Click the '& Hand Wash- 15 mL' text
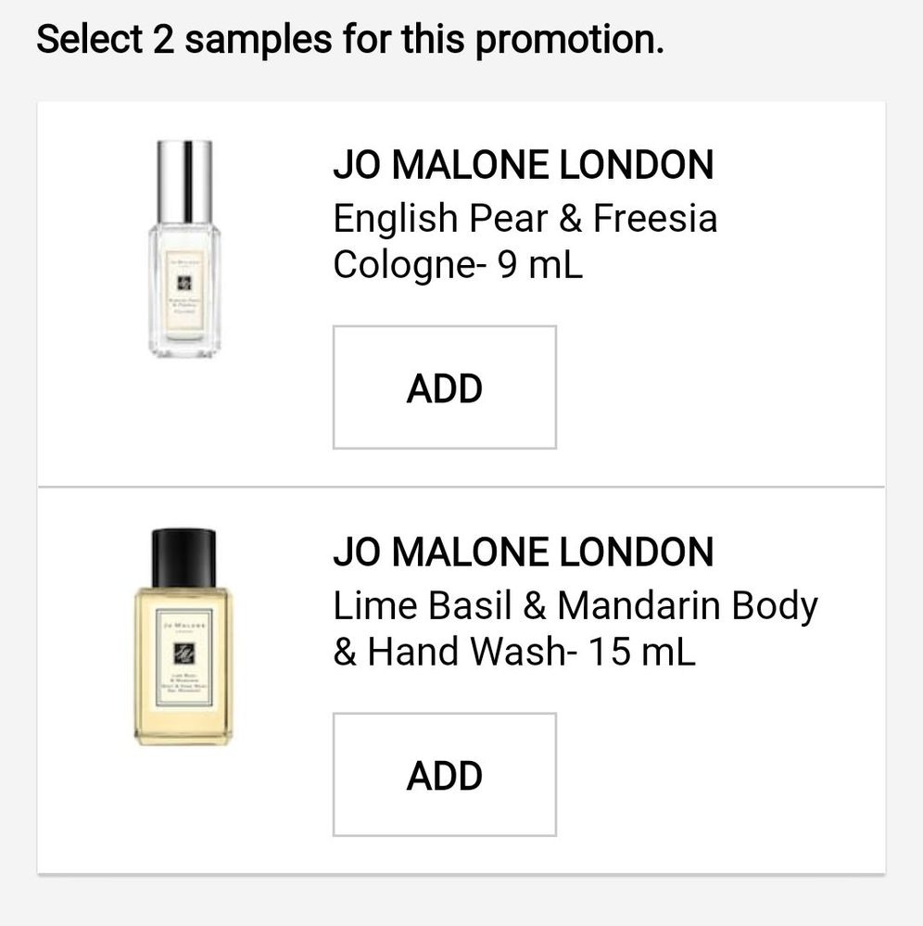Screen dimensions: 923x926 513,652
